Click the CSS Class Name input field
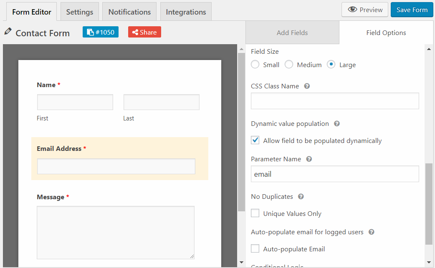Viewport: 435px width, 268px height. click(335, 101)
